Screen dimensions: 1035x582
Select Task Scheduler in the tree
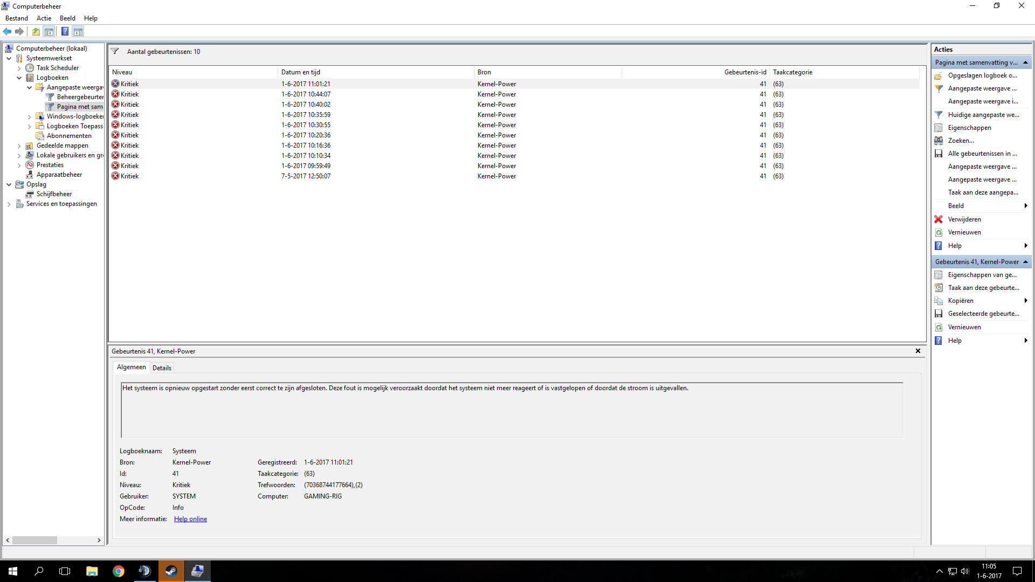click(x=57, y=68)
